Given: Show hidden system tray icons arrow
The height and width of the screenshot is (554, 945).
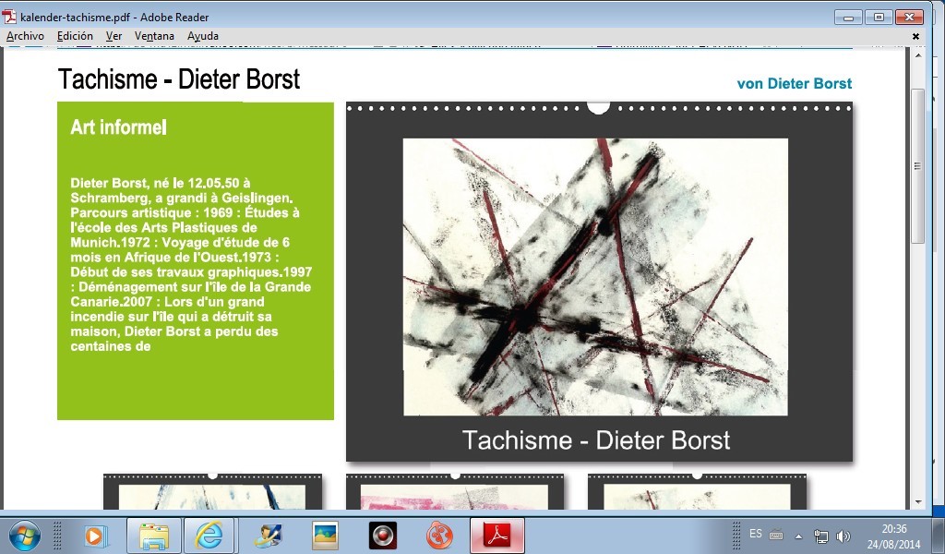Looking at the screenshot, I should pyautogui.click(x=798, y=536).
